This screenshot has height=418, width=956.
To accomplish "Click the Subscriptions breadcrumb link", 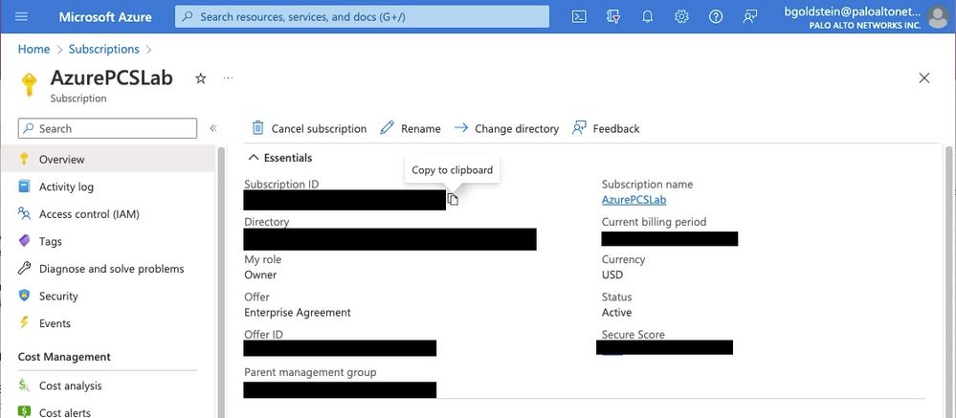I will click(x=103, y=50).
